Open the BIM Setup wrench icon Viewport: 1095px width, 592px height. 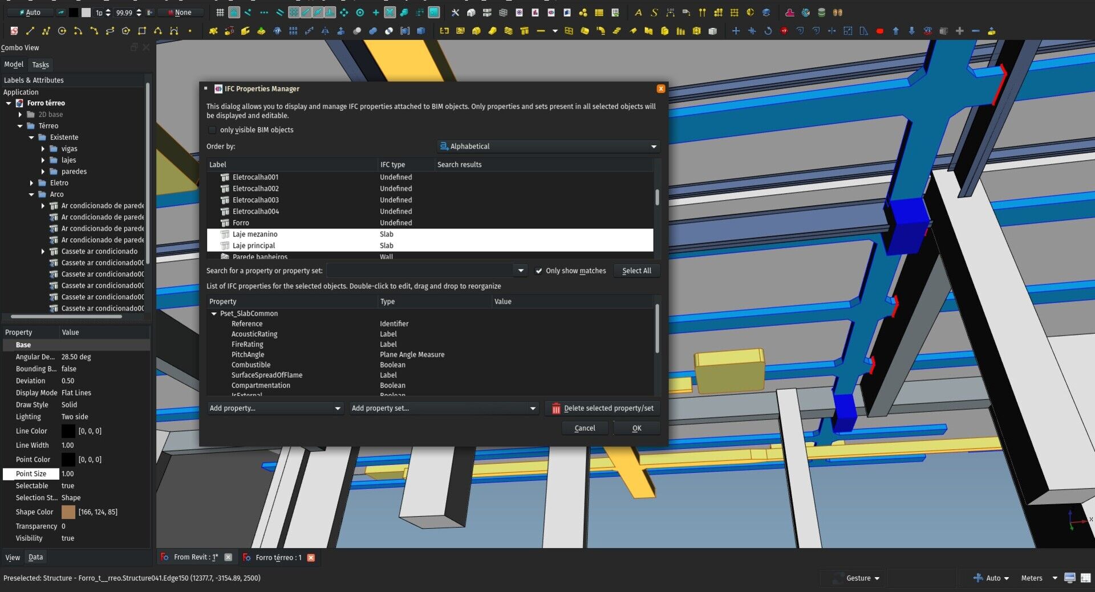[455, 12]
